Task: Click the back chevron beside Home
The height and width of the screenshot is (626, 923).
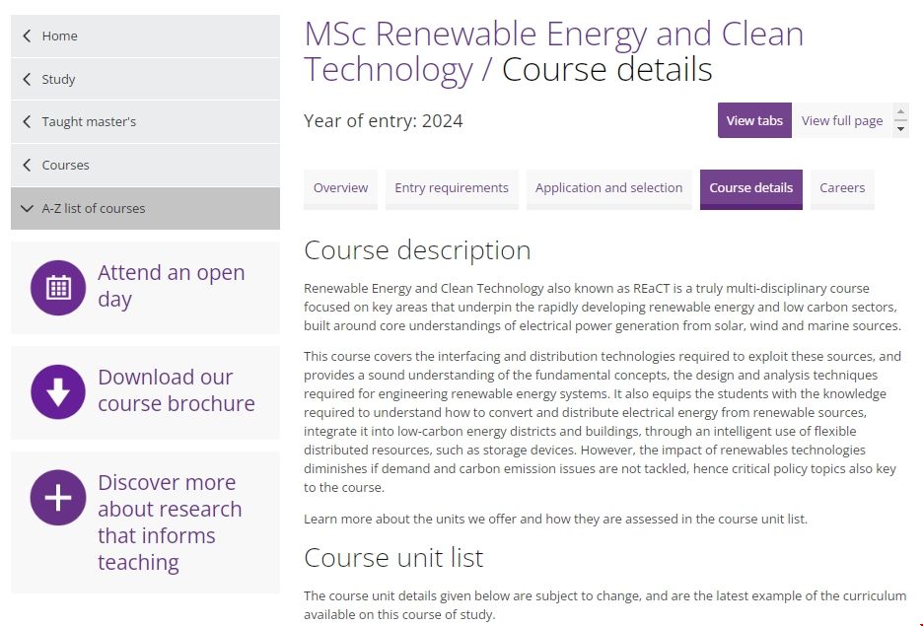Action: 27,35
